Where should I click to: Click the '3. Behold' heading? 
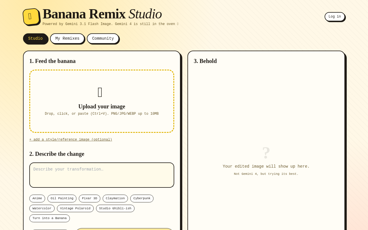pyautogui.click(x=205, y=61)
